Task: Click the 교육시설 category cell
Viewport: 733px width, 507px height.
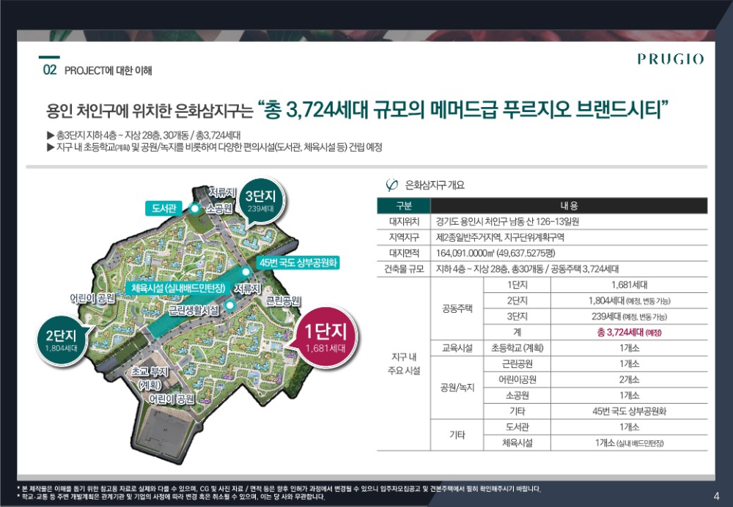Action: (x=457, y=348)
